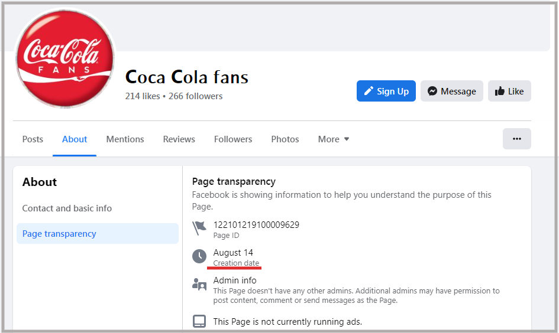559x333 pixels.
Task: Select Contact and basic info section
Action: coord(67,208)
